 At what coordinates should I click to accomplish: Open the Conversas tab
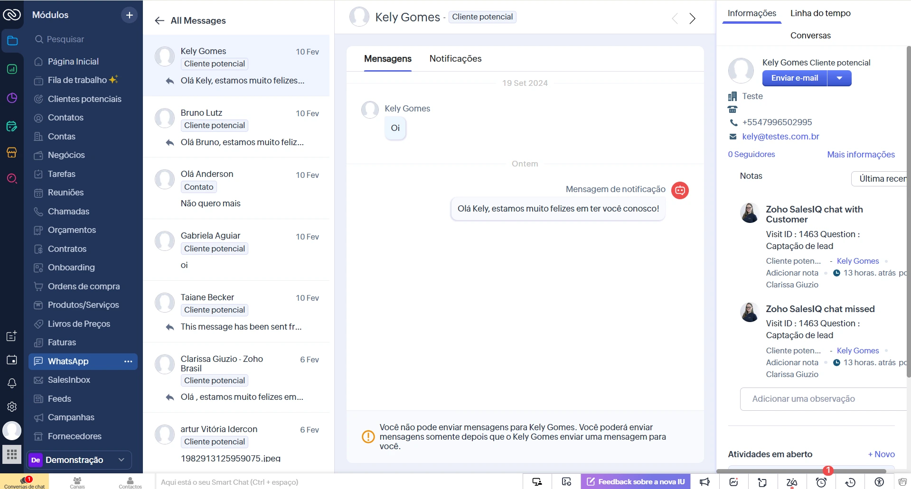point(810,36)
